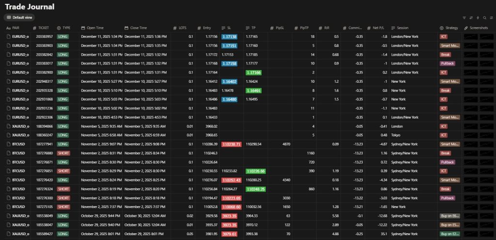Click the SHORT tag for ticket 187276880
The image size is (496, 240).
63,153
